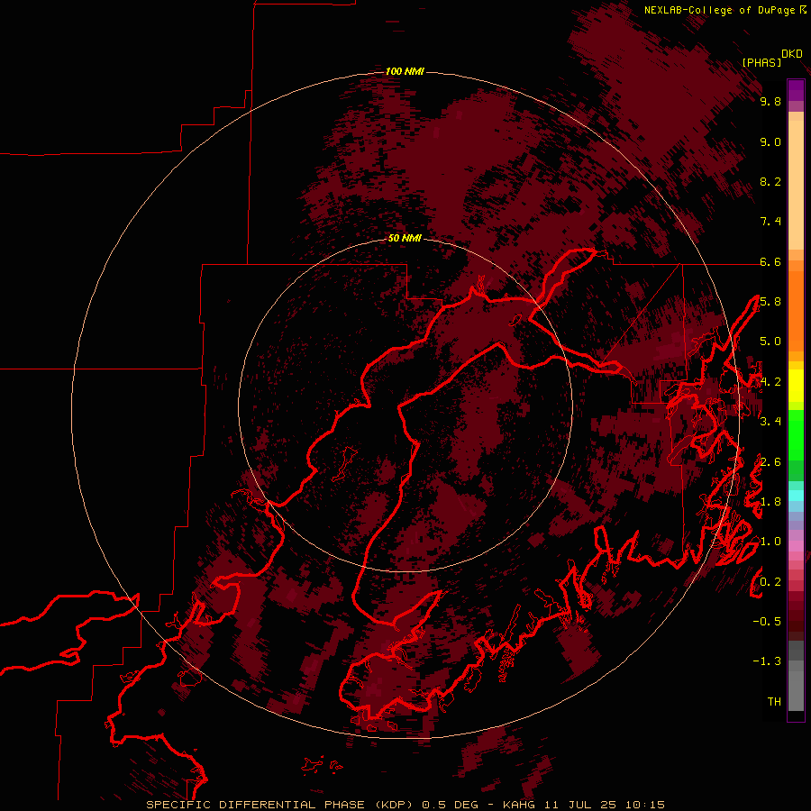Click the 9.0 scale value
This screenshot has height=811, width=811.
point(770,141)
